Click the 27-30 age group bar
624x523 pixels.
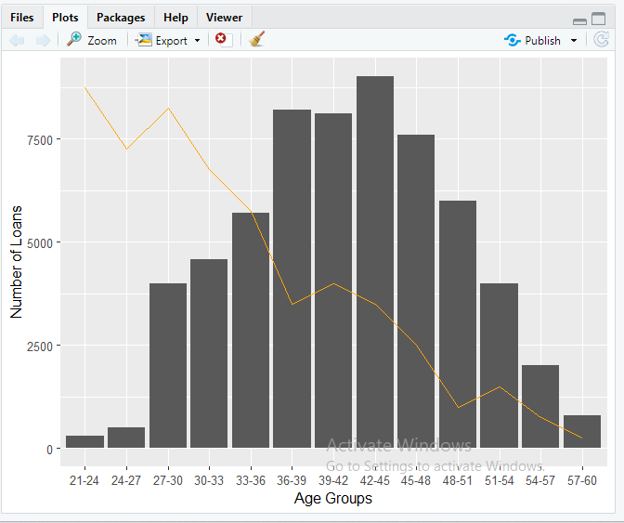tap(168, 365)
